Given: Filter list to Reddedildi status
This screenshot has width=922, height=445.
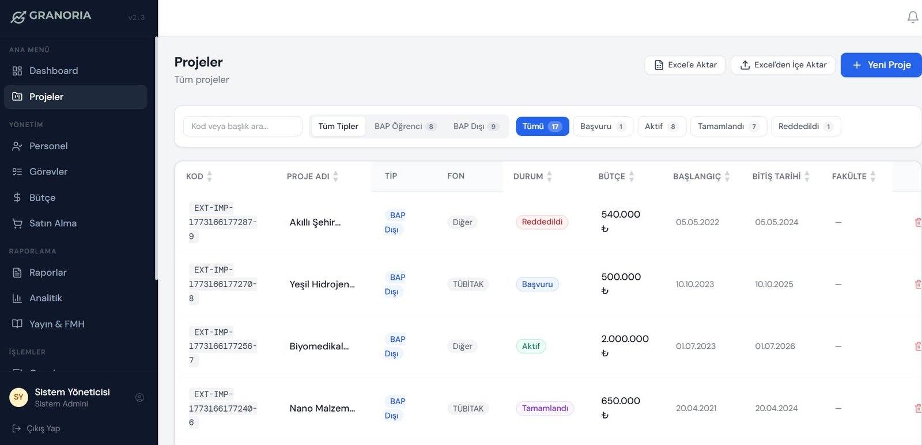Looking at the screenshot, I should tap(805, 127).
